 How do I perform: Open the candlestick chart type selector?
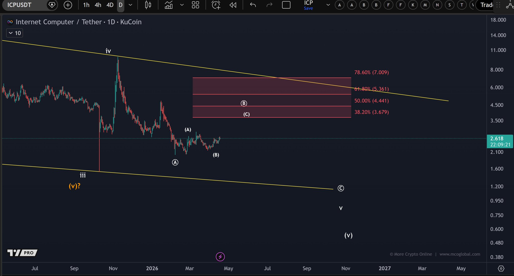pos(148,5)
